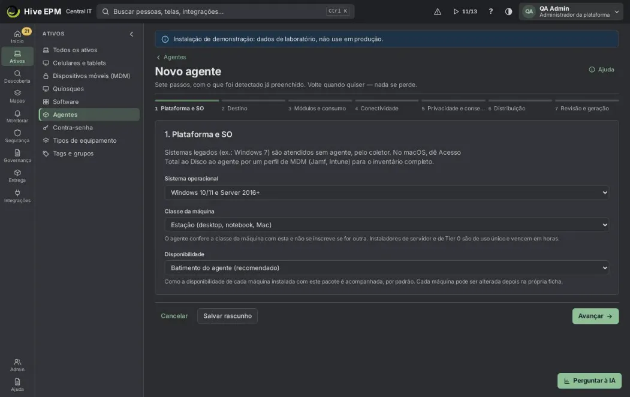Cancel the new agent wizard
Image resolution: width=630 pixels, height=397 pixels.
pyautogui.click(x=174, y=316)
